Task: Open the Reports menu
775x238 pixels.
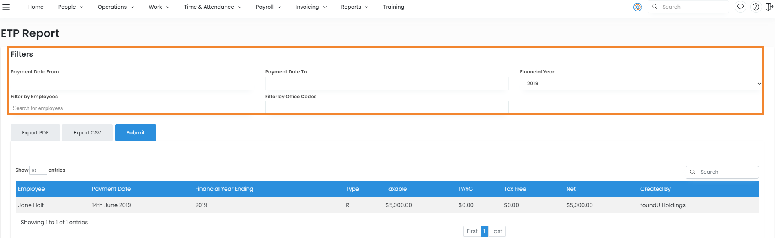Action: click(354, 7)
